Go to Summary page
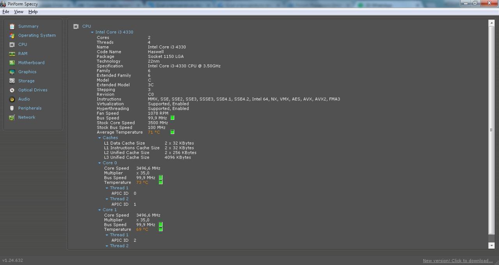 [x=28, y=26]
